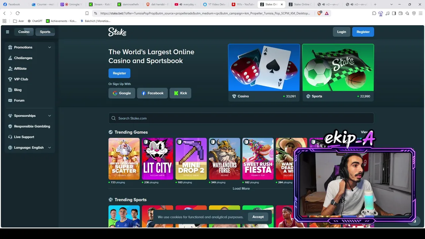Click the Language globe icon
The image size is (425, 239).
pos(10,147)
